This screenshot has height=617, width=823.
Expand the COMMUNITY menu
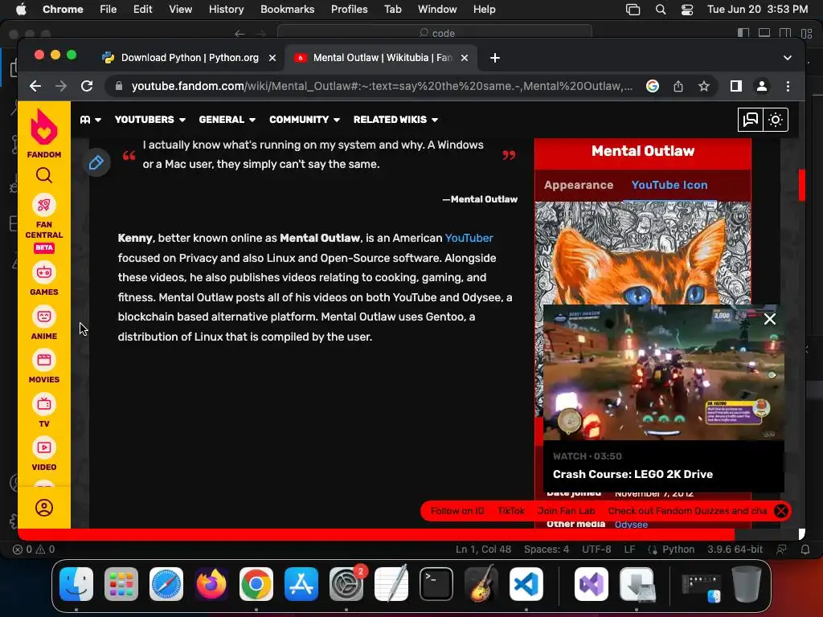[x=305, y=120]
